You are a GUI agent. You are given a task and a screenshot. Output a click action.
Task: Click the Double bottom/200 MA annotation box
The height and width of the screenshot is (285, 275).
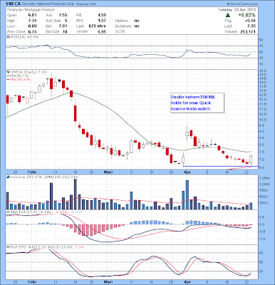(x=197, y=103)
